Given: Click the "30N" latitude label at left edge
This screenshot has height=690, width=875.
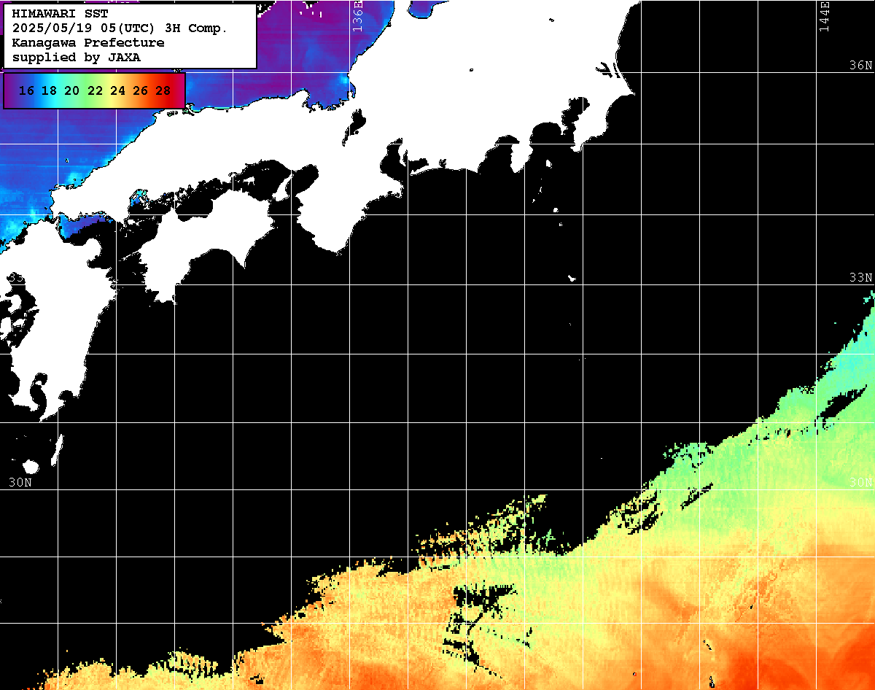Looking at the screenshot, I should pos(20,483).
